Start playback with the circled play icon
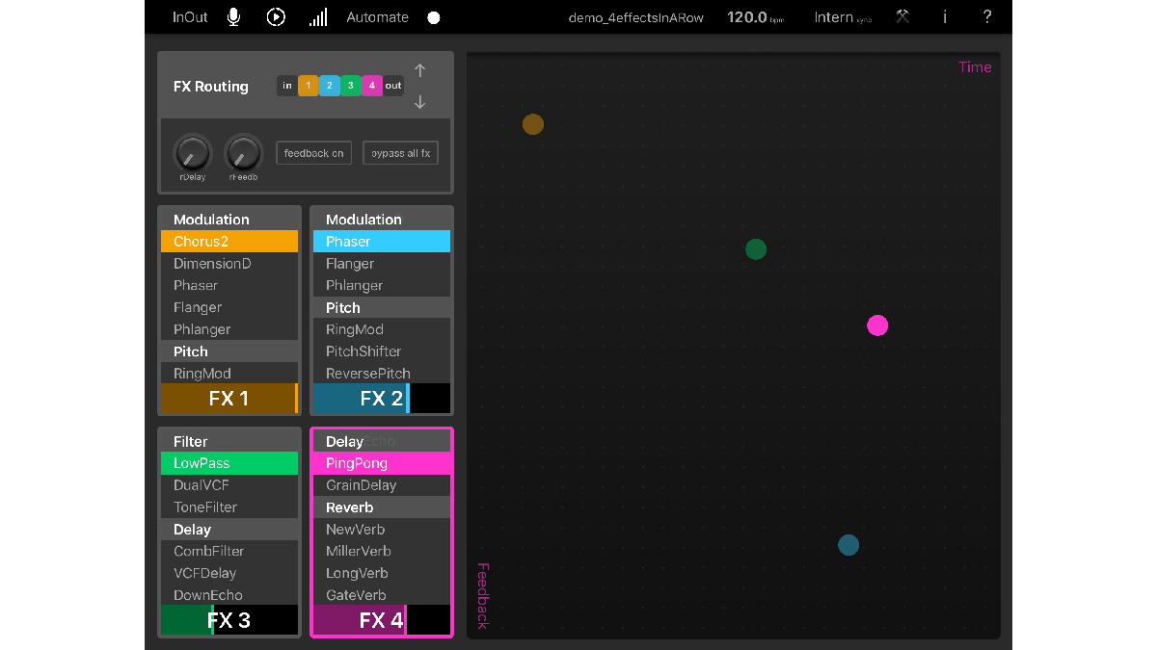The width and height of the screenshot is (1157, 650). [x=276, y=16]
